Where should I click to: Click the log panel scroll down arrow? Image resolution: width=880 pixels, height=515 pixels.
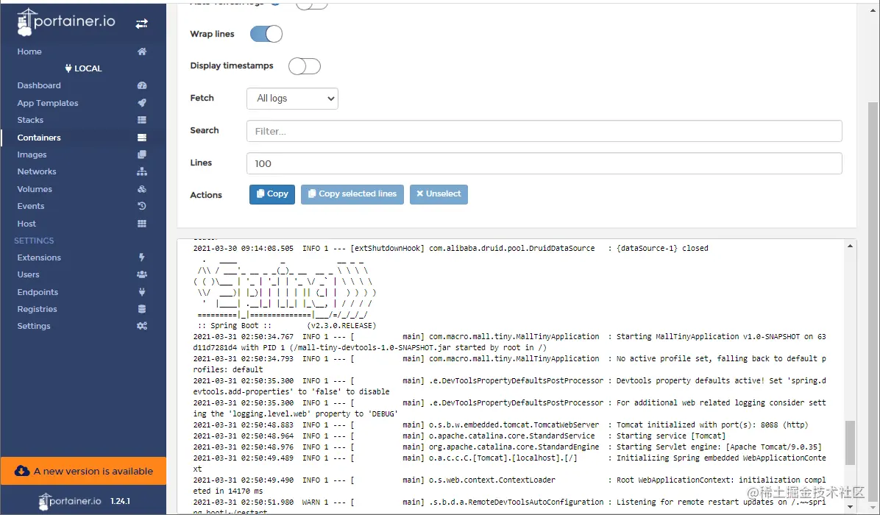point(850,507)
